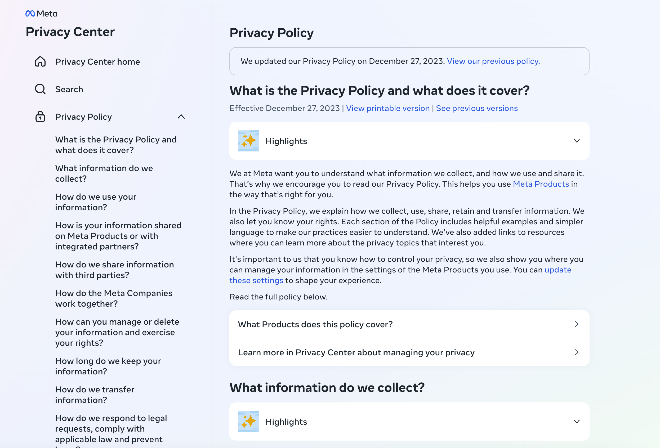Click the magnifying glass Search icon
660x448 pixels.
40,89
